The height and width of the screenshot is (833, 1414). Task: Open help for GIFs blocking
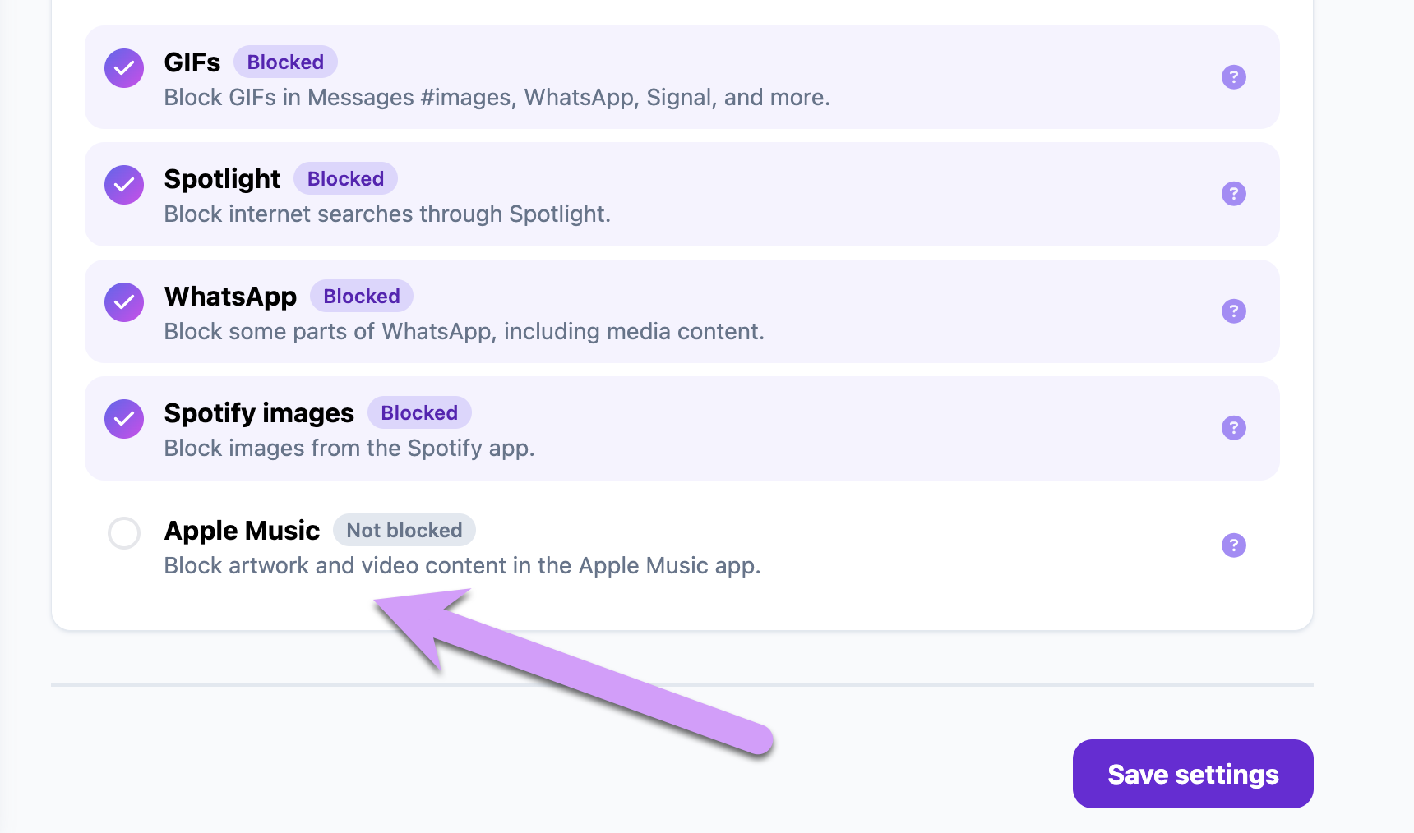click(1233, 77)
